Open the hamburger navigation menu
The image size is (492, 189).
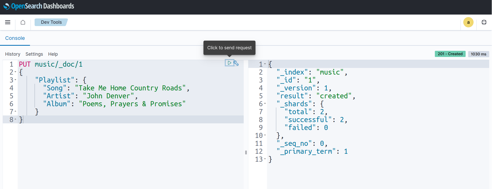[8, 22]
